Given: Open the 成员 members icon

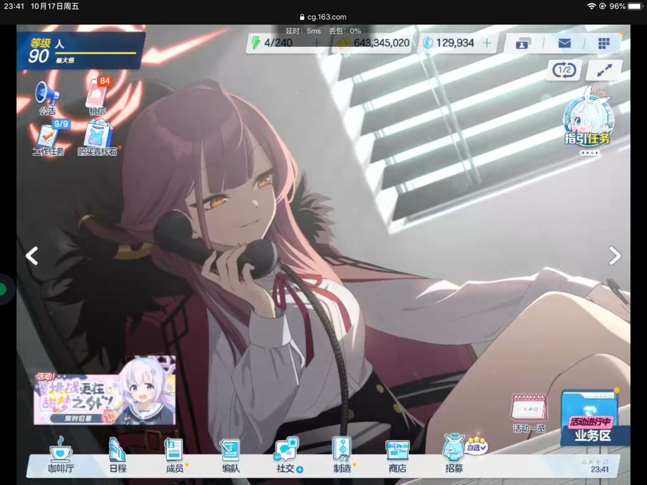Looking at the screenshot, I should pyautogui.click(x=174, y=454).
